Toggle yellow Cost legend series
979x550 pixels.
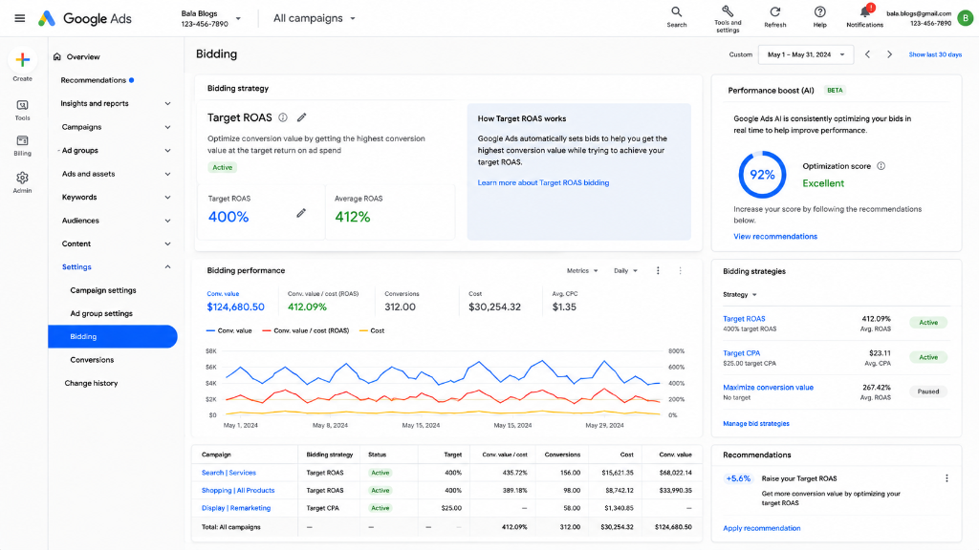point(372,331)
